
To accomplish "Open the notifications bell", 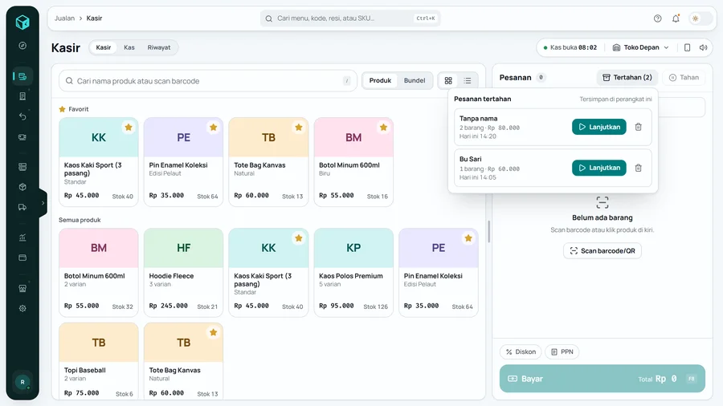I will 676,18.
